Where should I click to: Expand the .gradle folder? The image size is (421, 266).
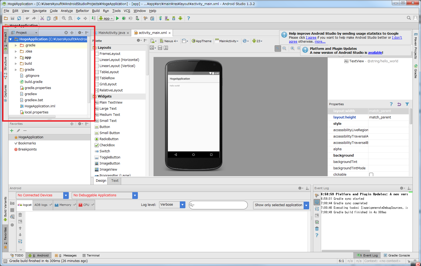(16, 45)
